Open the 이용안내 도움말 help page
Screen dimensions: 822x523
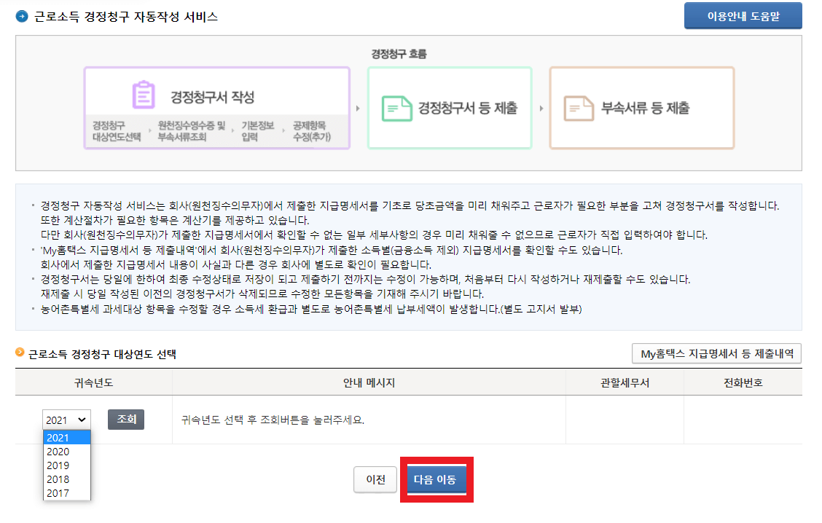743,15
